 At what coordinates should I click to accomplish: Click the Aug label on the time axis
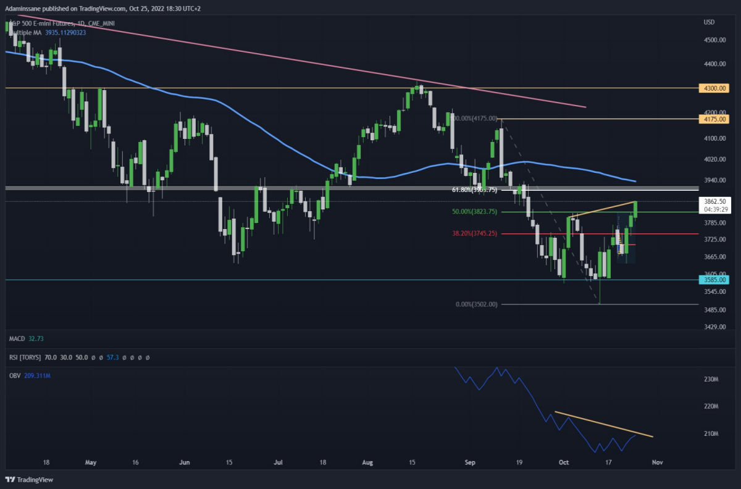pos(367,461)
